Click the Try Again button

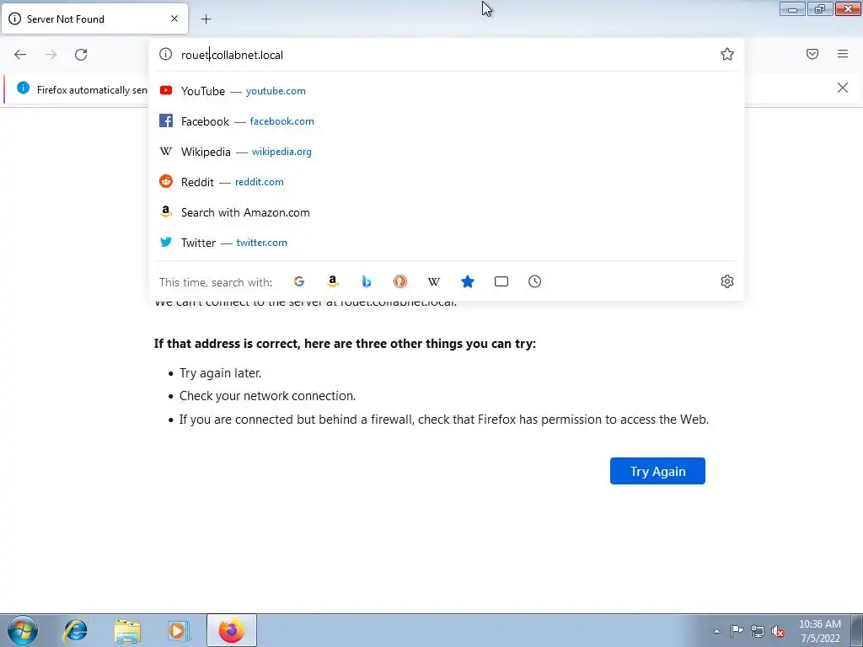click(x=657, y=471)
